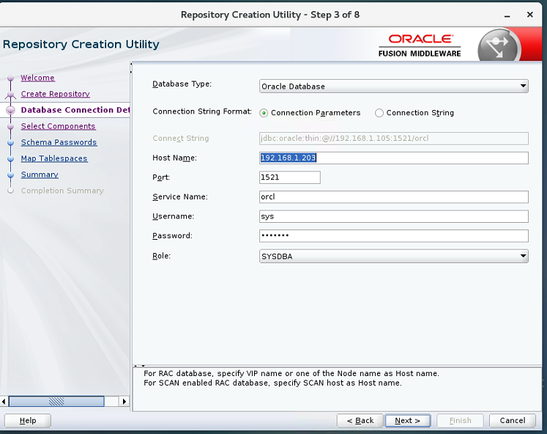Click the round gray Oracle emblem icon
Screen dimensions: 547x434
click(x=498, y=46)
